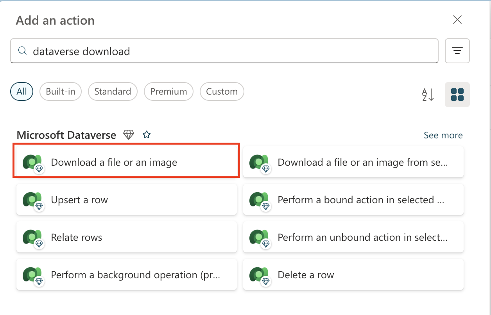Select the Perform an unbound action option

point(353,237)
